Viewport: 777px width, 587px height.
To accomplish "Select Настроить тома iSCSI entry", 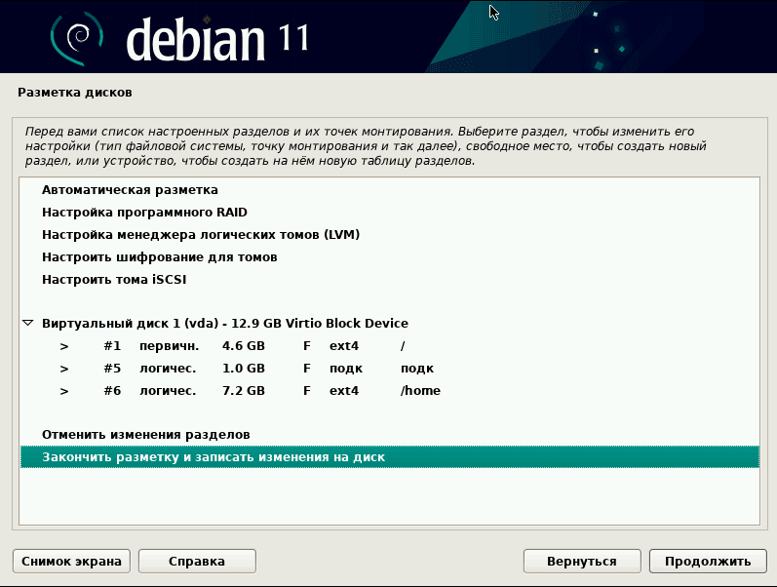I will coord(390,279).
